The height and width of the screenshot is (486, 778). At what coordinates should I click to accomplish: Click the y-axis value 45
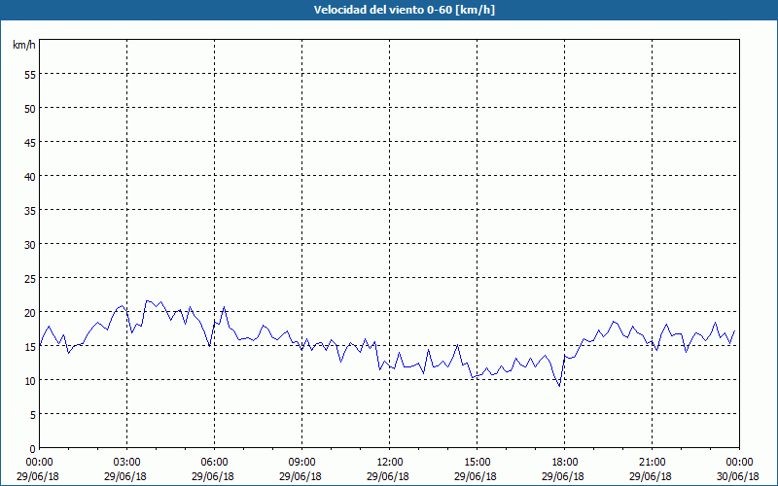pyautogui.click(x=30, y=143)
